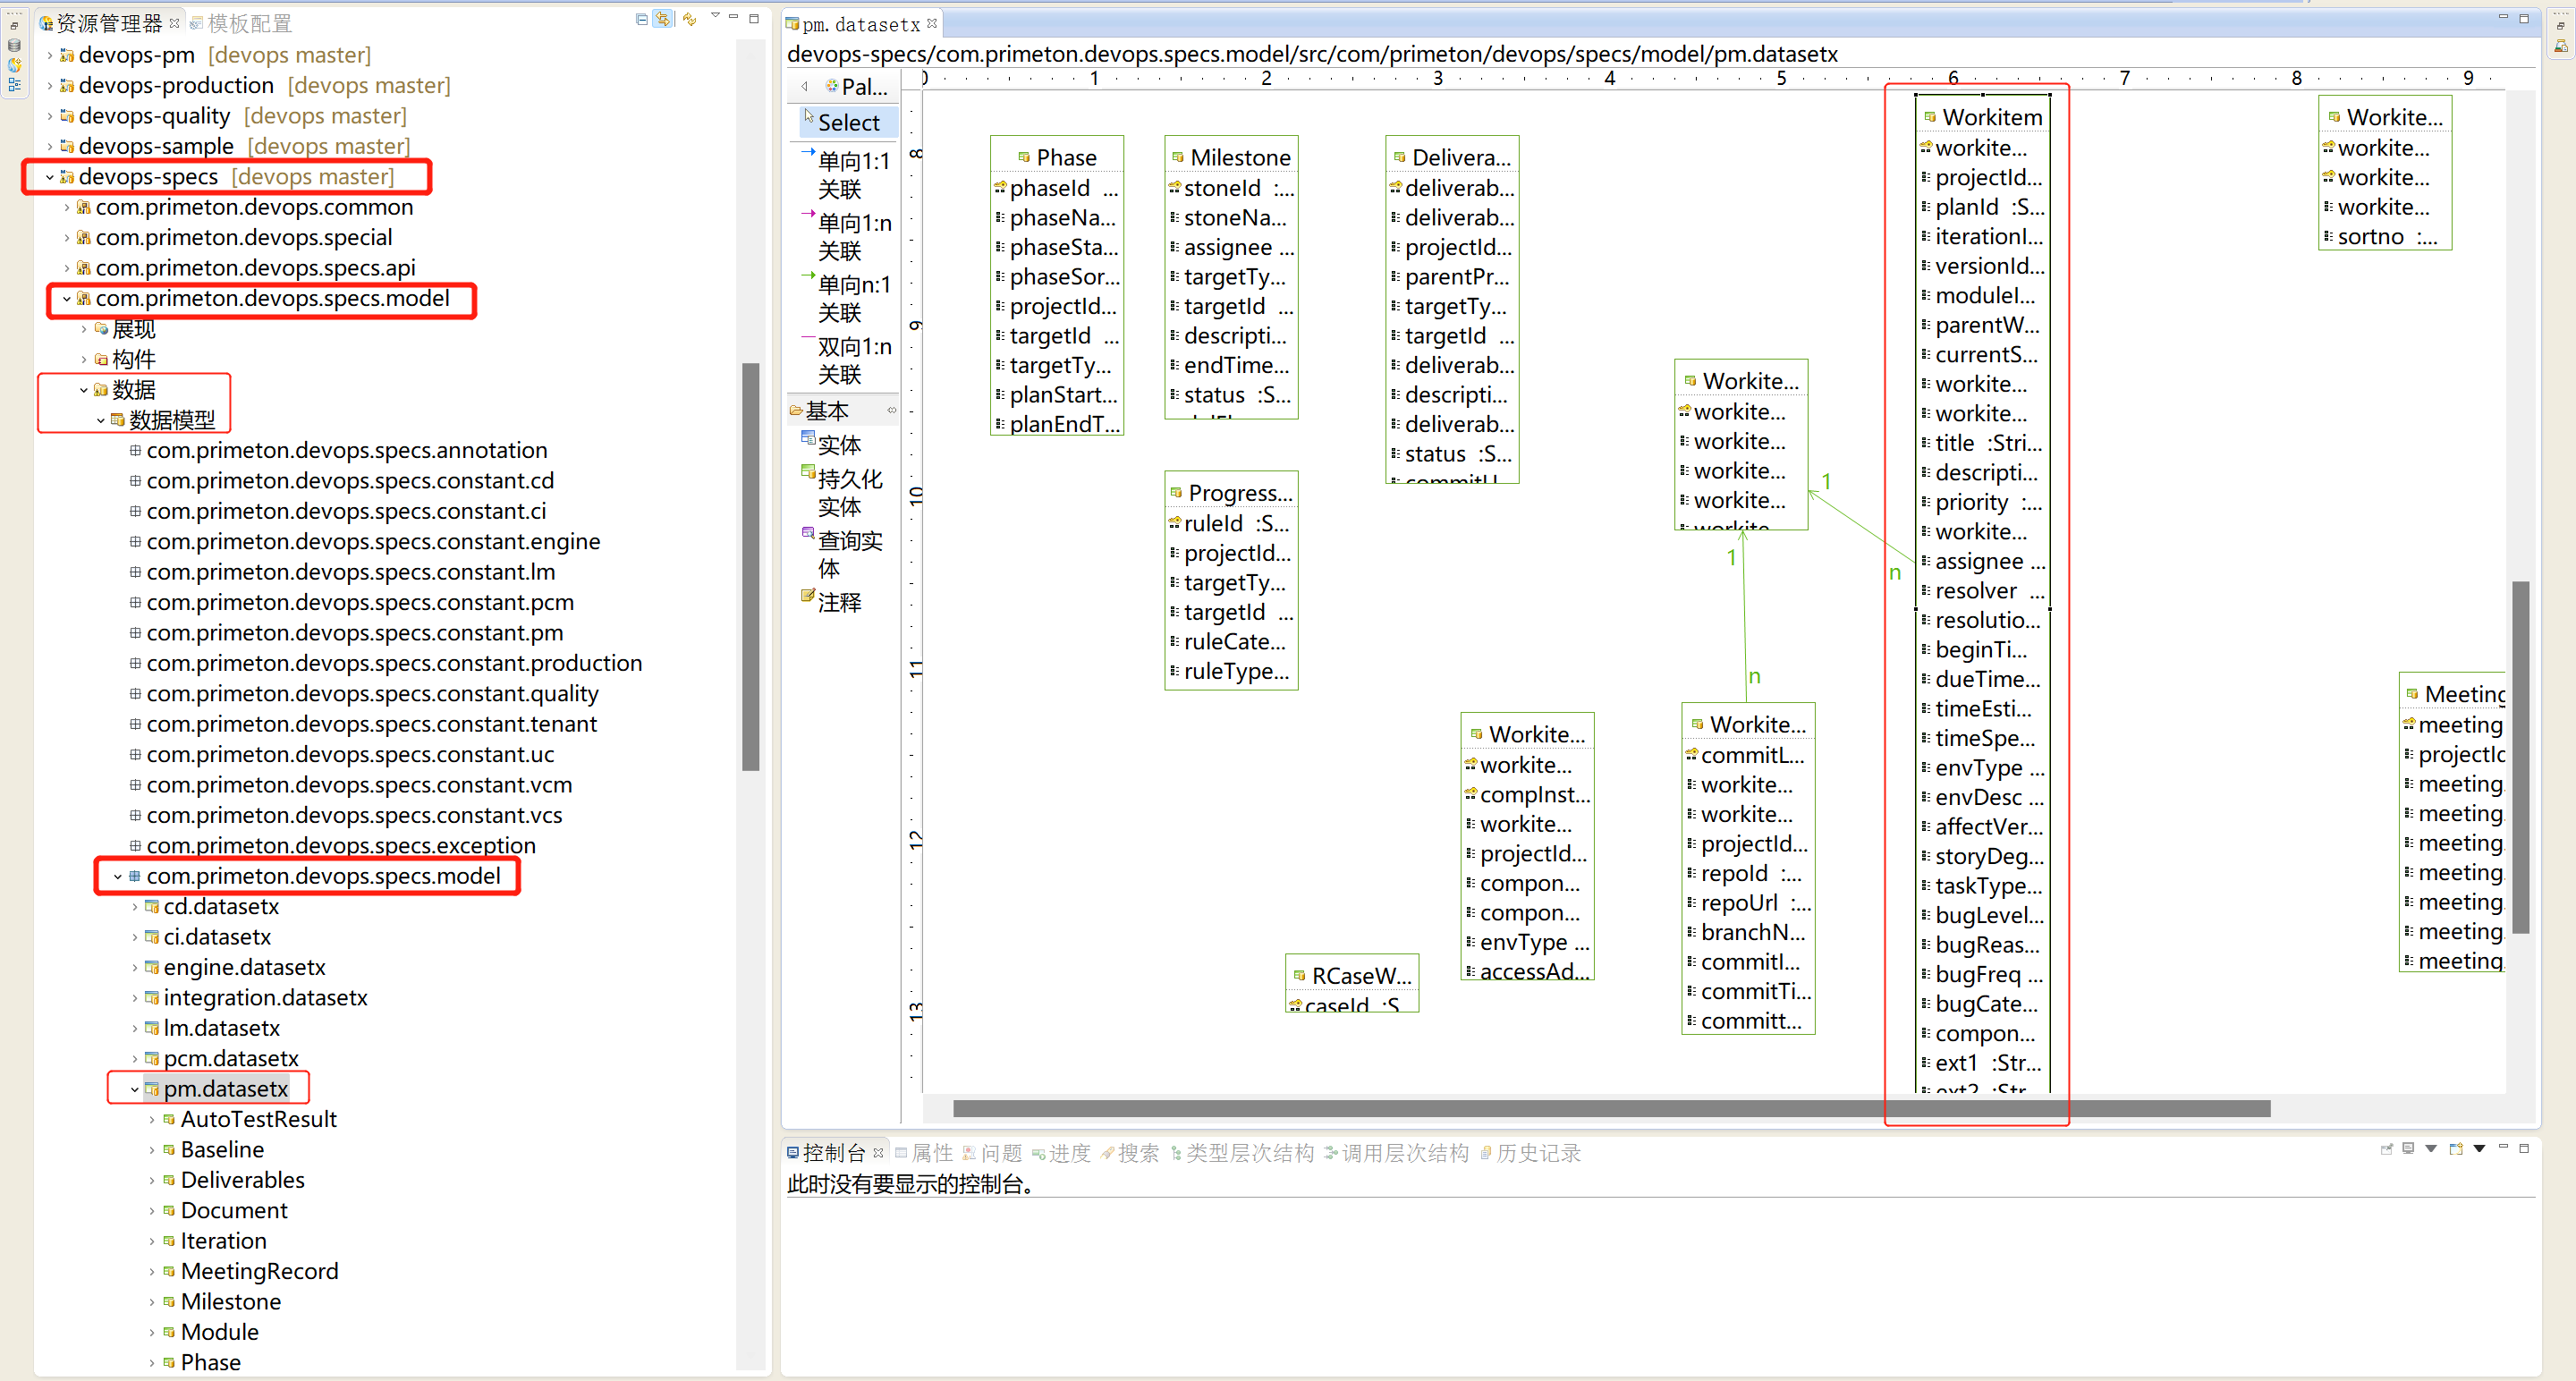
Task: Select MeetingRecord in the tree
Action: click(259, 1271)
